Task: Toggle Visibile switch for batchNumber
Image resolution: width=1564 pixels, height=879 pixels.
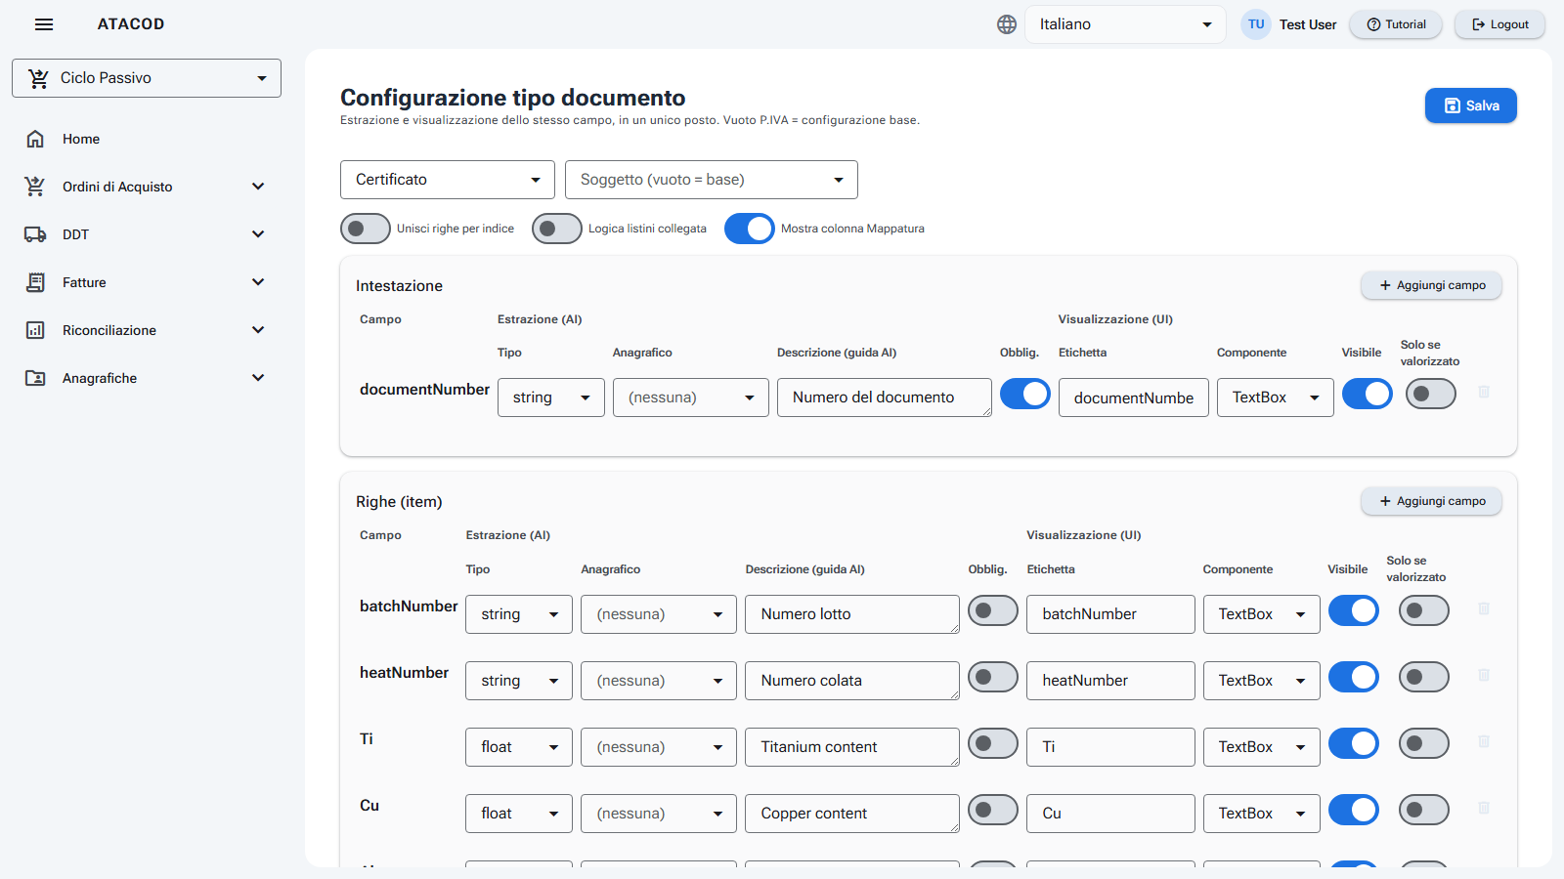Action: pos(1354,610)
